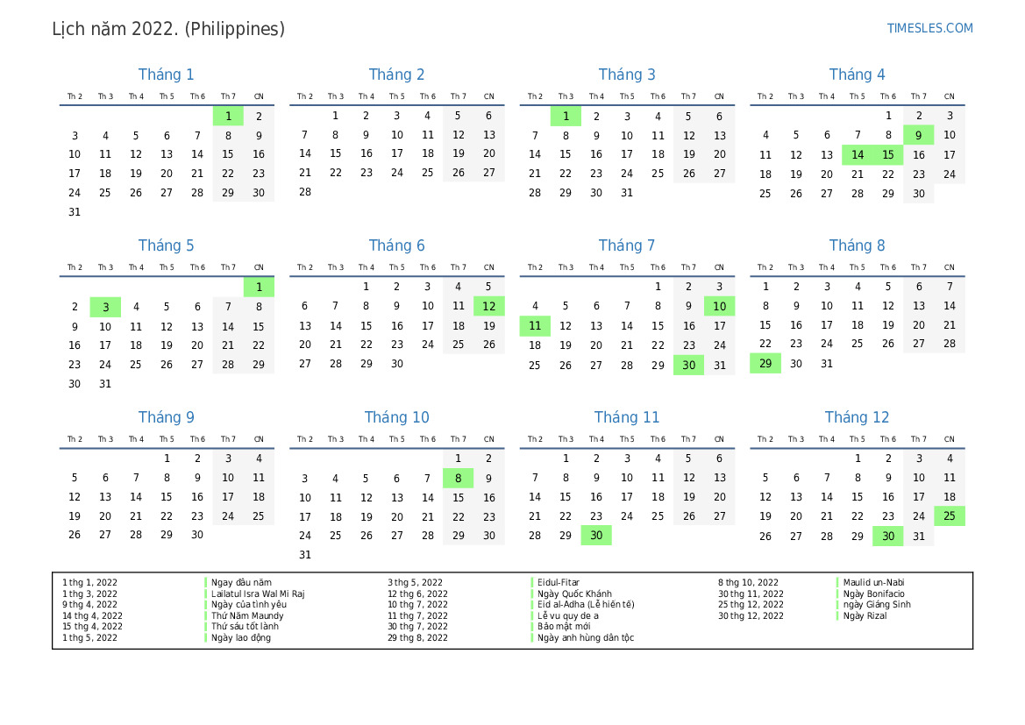Select 'Eidul-Fitar' holiday in the legend
Screen dimensions: 1025x725
tap(559, 582)
